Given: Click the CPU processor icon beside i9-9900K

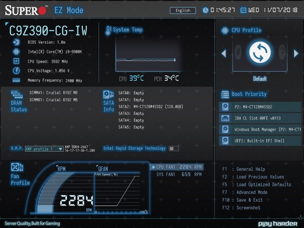Looking at the screenshot, I should click(x=16, y=52).
